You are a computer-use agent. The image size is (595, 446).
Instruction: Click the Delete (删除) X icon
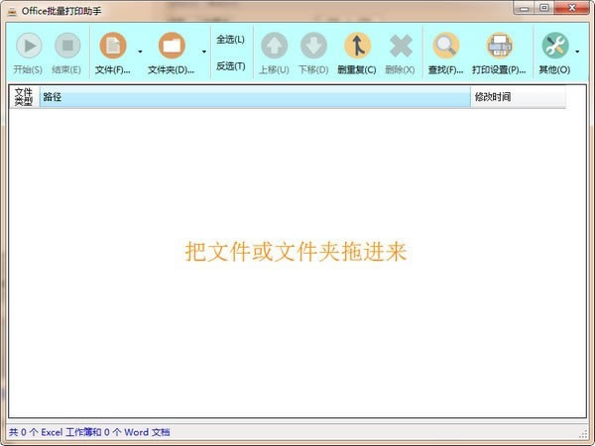click(401, 46)
